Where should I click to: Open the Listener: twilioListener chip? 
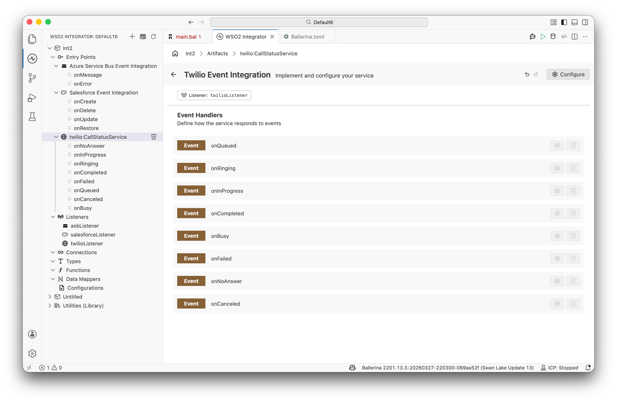click(214, 95)
